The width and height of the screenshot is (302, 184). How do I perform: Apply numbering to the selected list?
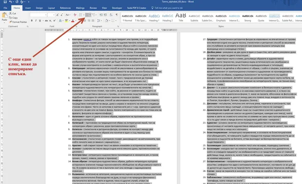tap(87, 15)
